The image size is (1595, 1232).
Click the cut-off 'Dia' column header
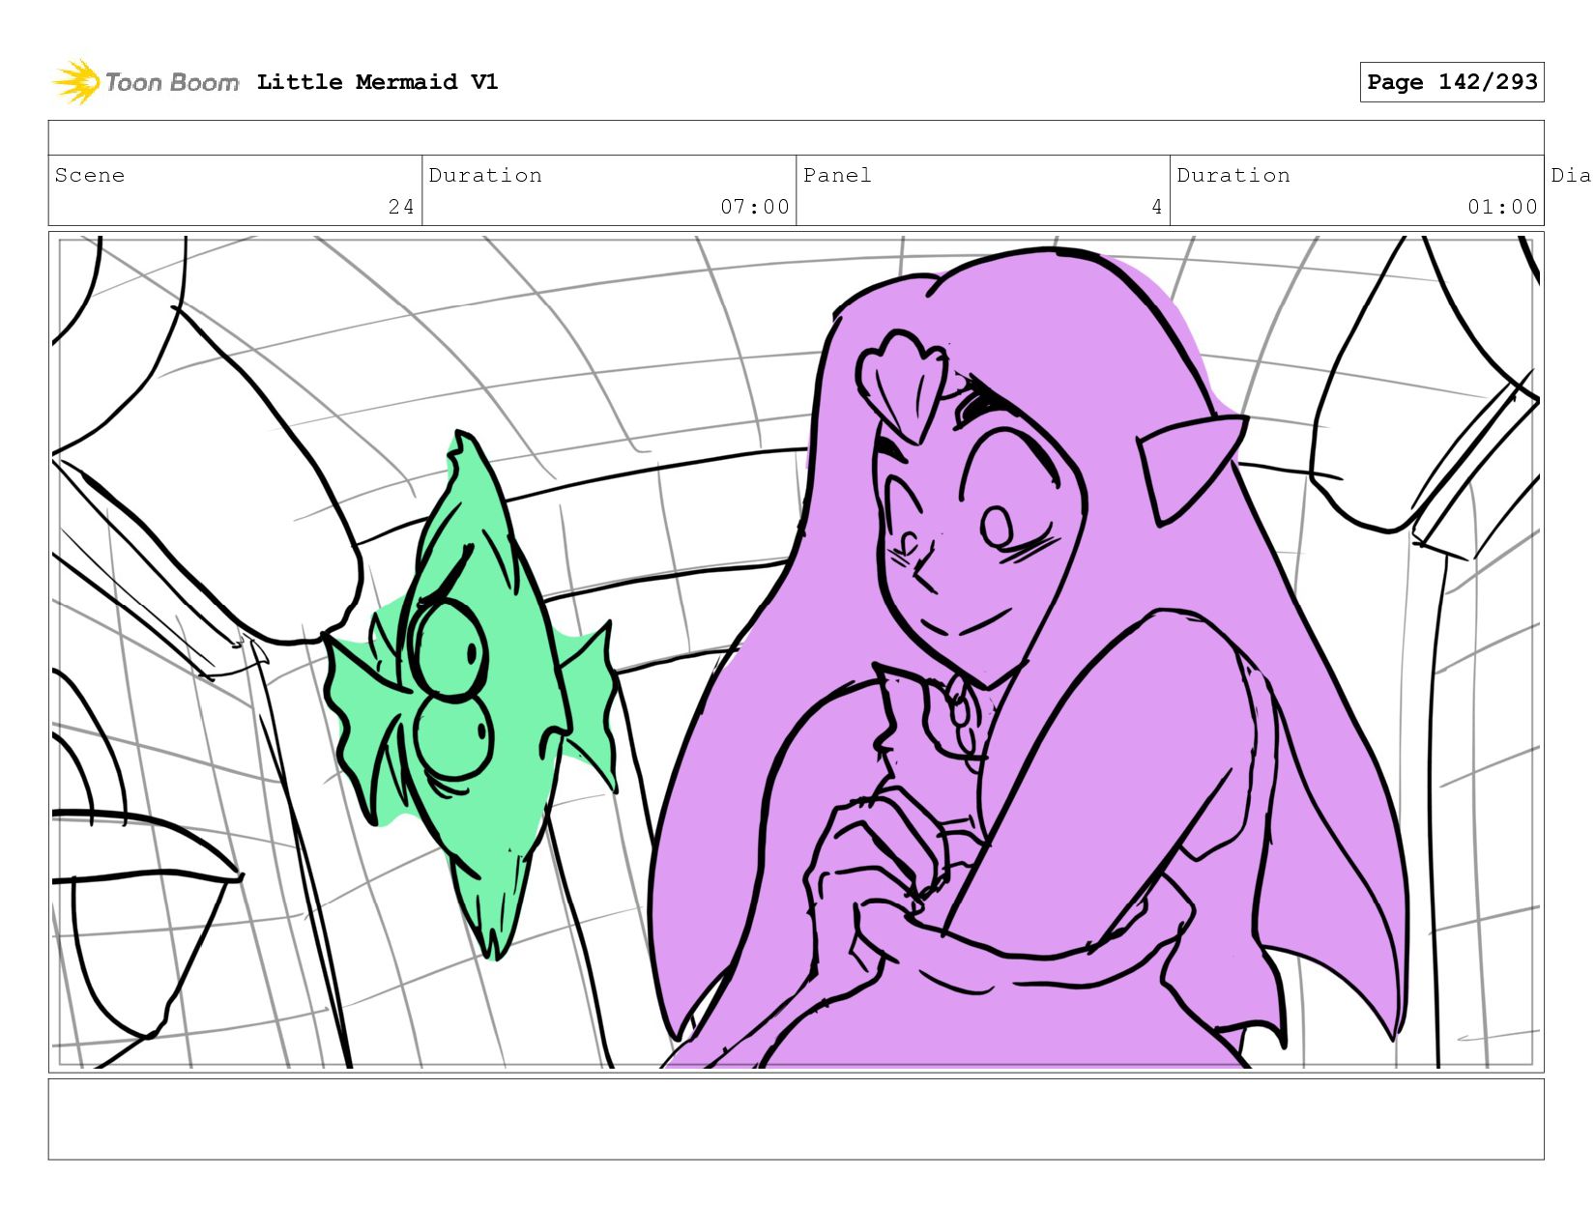1572,175
